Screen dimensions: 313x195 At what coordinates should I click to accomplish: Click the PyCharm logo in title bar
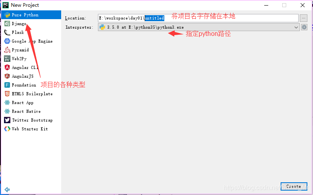[x=5, y=5]
